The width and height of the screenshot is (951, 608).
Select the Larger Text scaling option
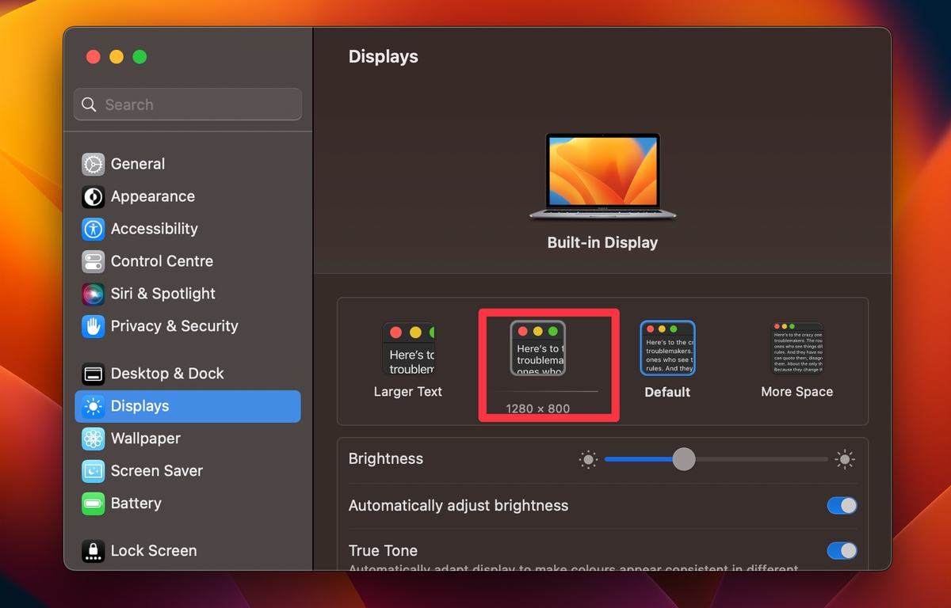[x=407, y=356]
